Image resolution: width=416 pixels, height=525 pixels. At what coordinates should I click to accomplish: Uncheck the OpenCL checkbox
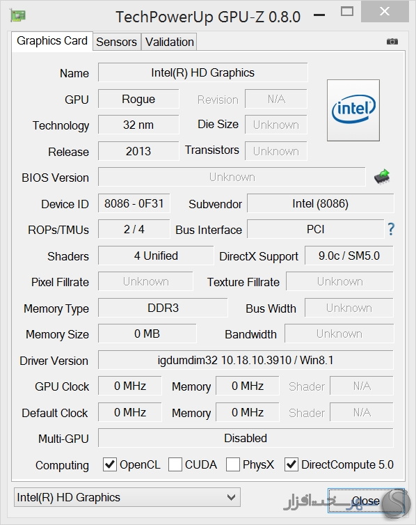[110, 464]
